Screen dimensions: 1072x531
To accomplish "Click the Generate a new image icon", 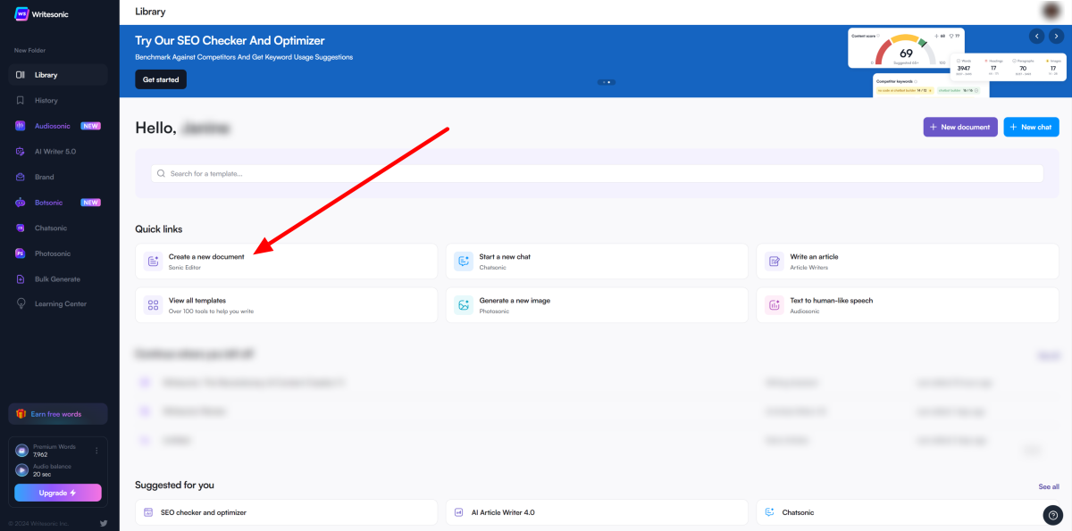I will click(464, 305).
